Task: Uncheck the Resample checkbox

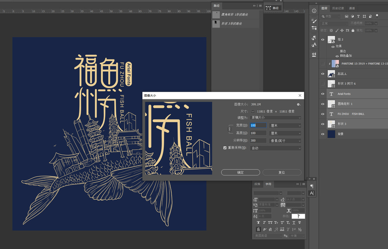Action: tap(225, 148)
